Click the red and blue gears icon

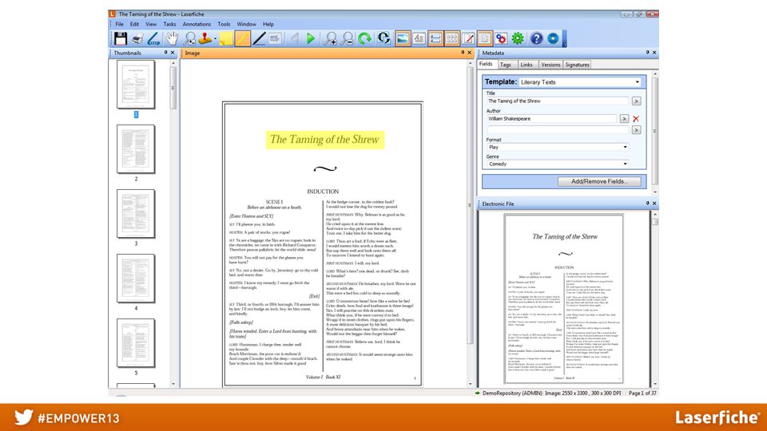pyautogui.click(x=501, y=38)
